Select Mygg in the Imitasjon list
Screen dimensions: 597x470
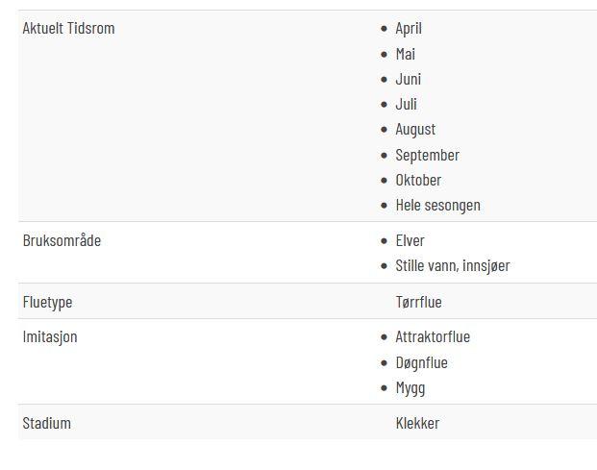pyautogui.click(x=410, y=388)
